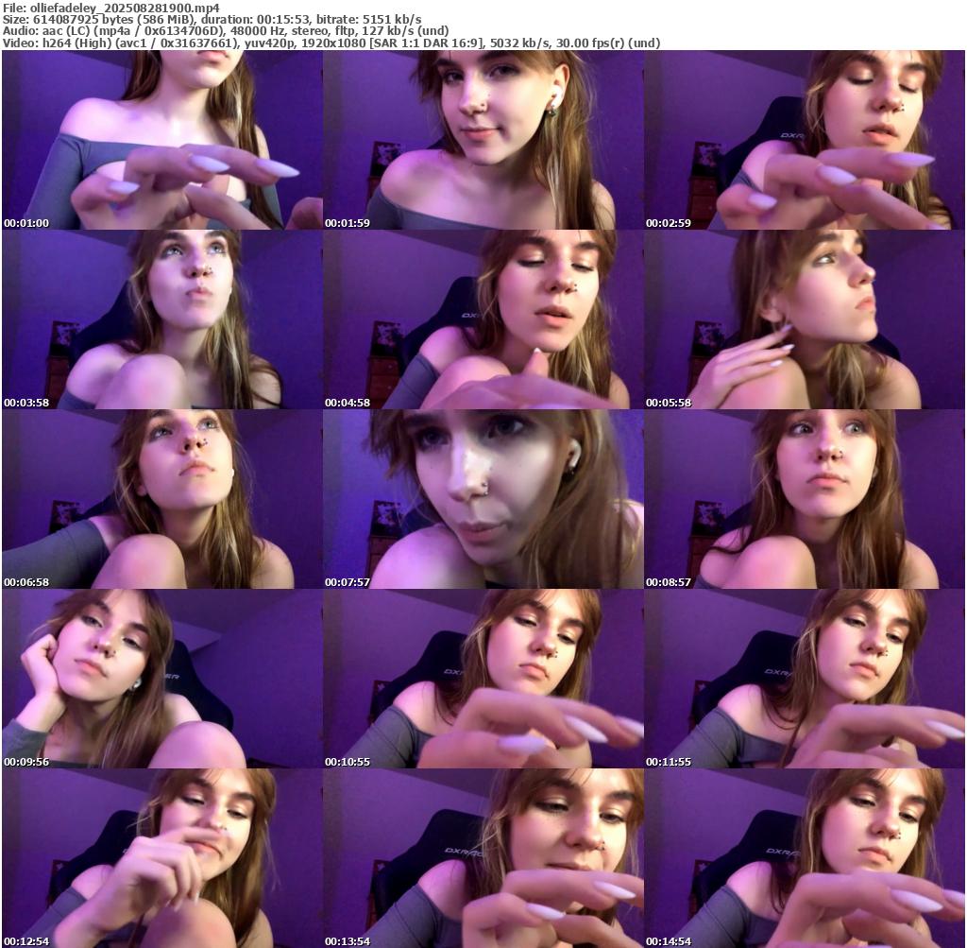Viewport: 967px width, 948px height.
Task: Click the file name olliefadeley_202508281900.mp4
Action: 125,8
